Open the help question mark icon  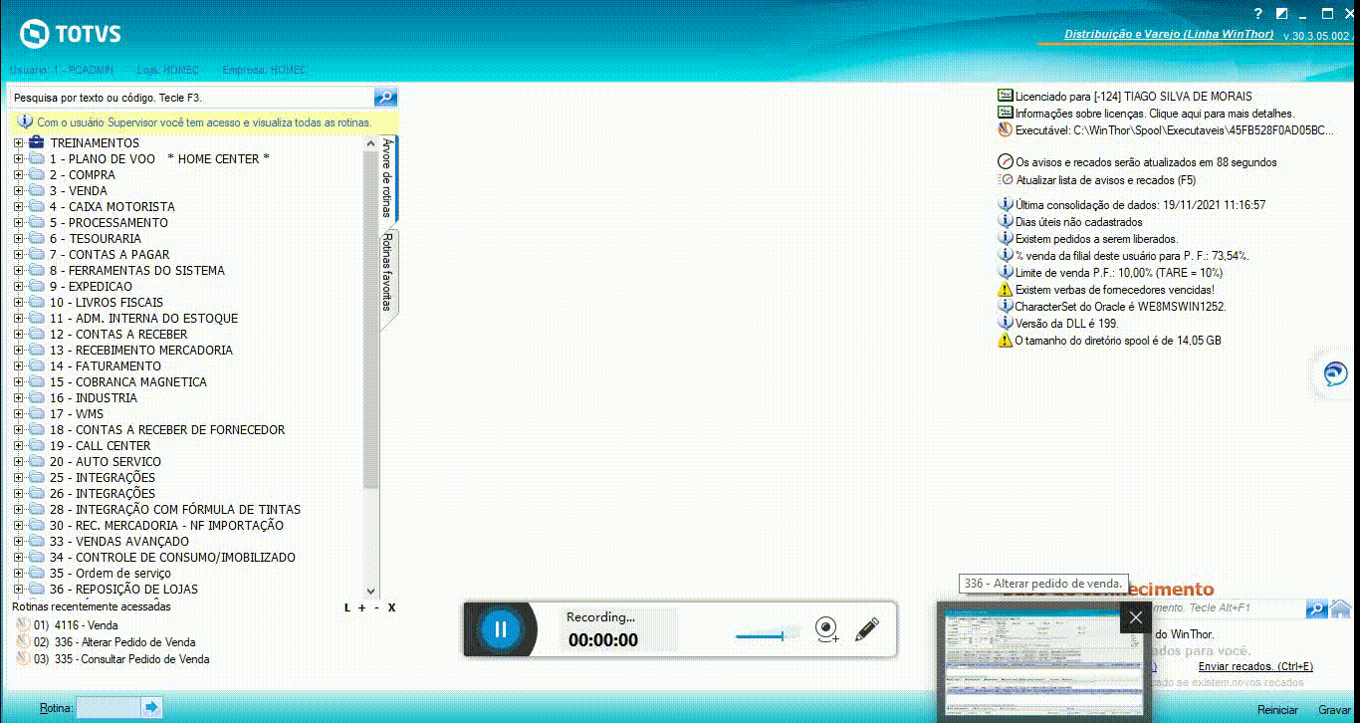1257,14
